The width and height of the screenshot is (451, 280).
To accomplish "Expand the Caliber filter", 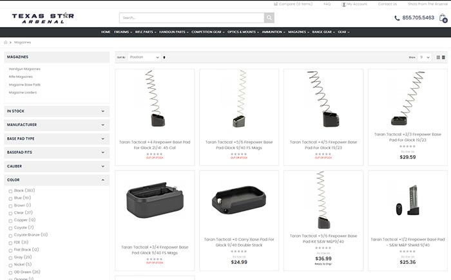I will [57, 166].
